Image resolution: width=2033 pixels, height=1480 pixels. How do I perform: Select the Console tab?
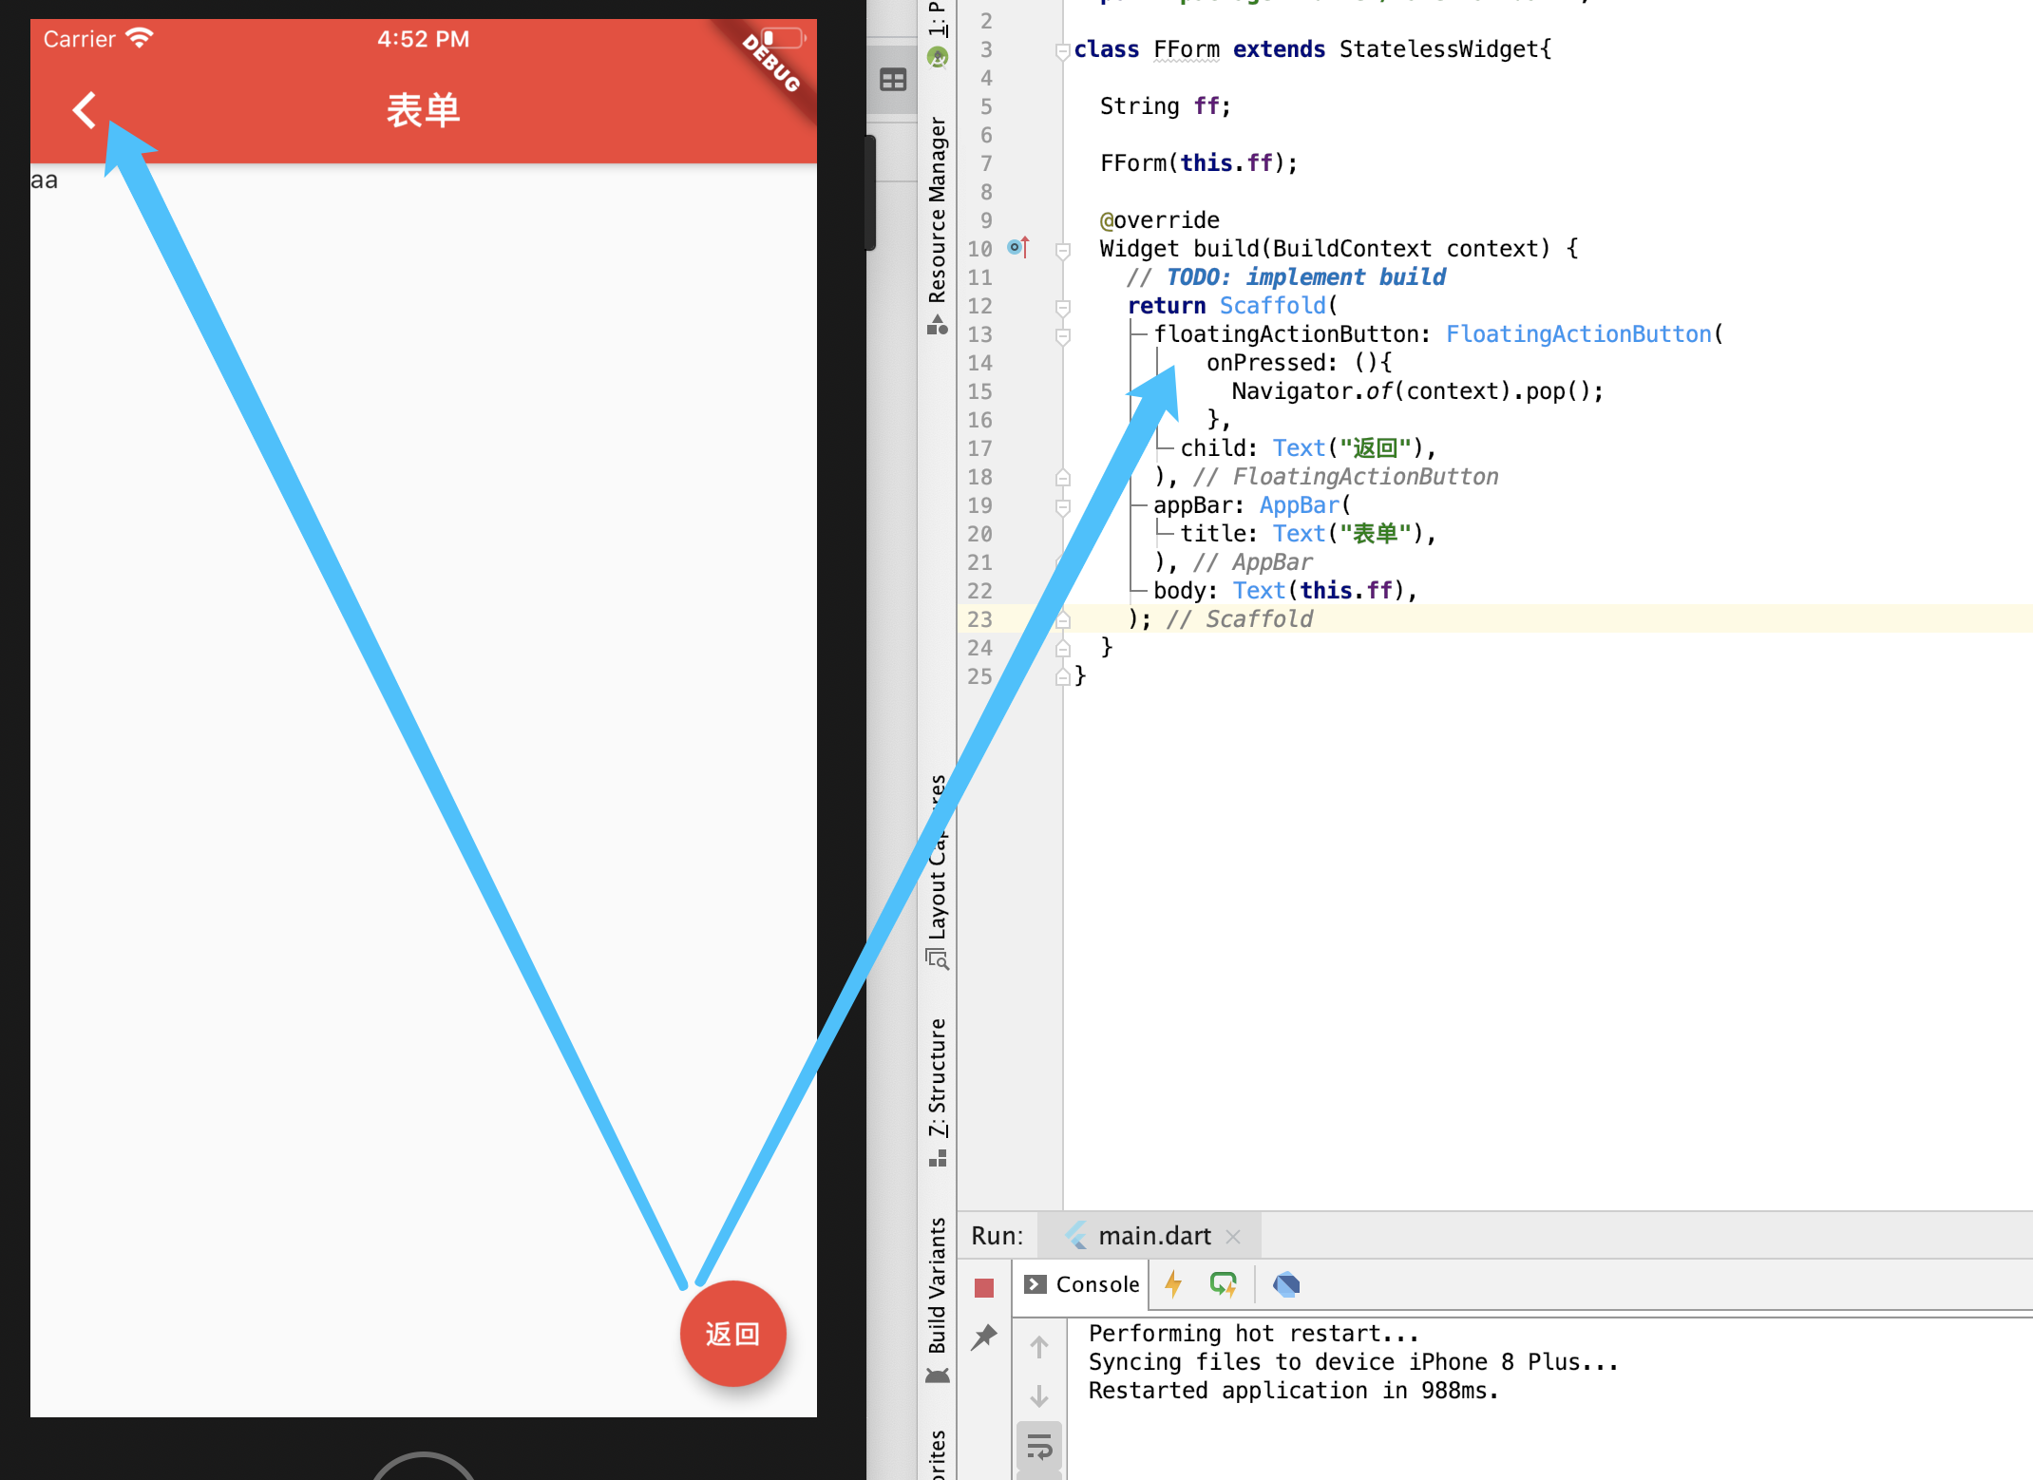[1082, 1284]
